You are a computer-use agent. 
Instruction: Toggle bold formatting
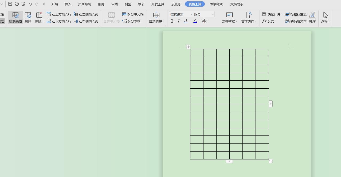pos(172,21)
